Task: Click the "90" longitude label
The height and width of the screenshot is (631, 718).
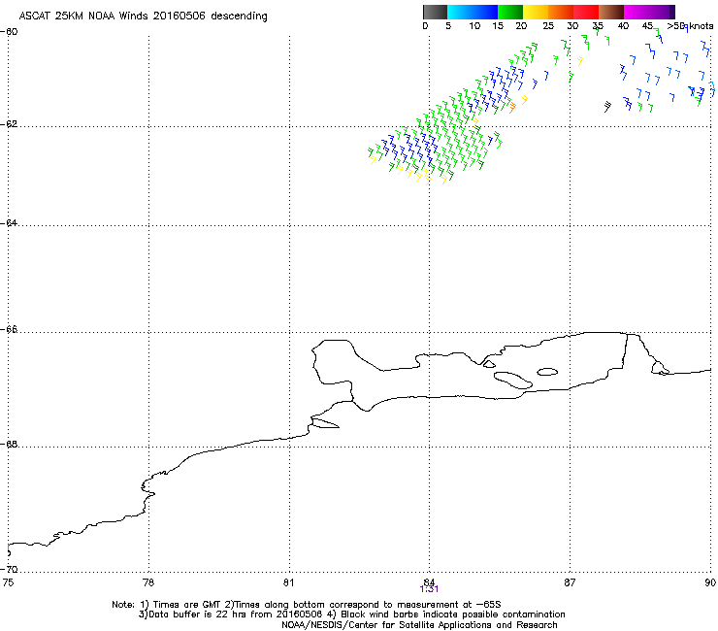Action: 710,582
